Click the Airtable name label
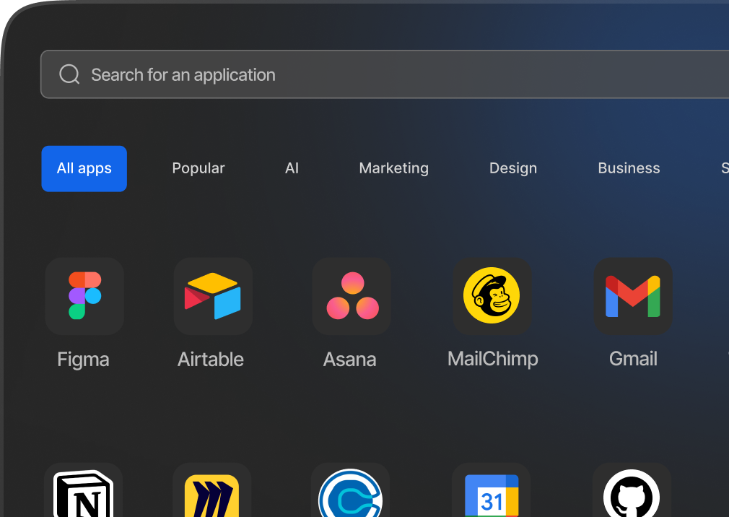The height and width of the screenshot is (517, 729). (211, 359)
